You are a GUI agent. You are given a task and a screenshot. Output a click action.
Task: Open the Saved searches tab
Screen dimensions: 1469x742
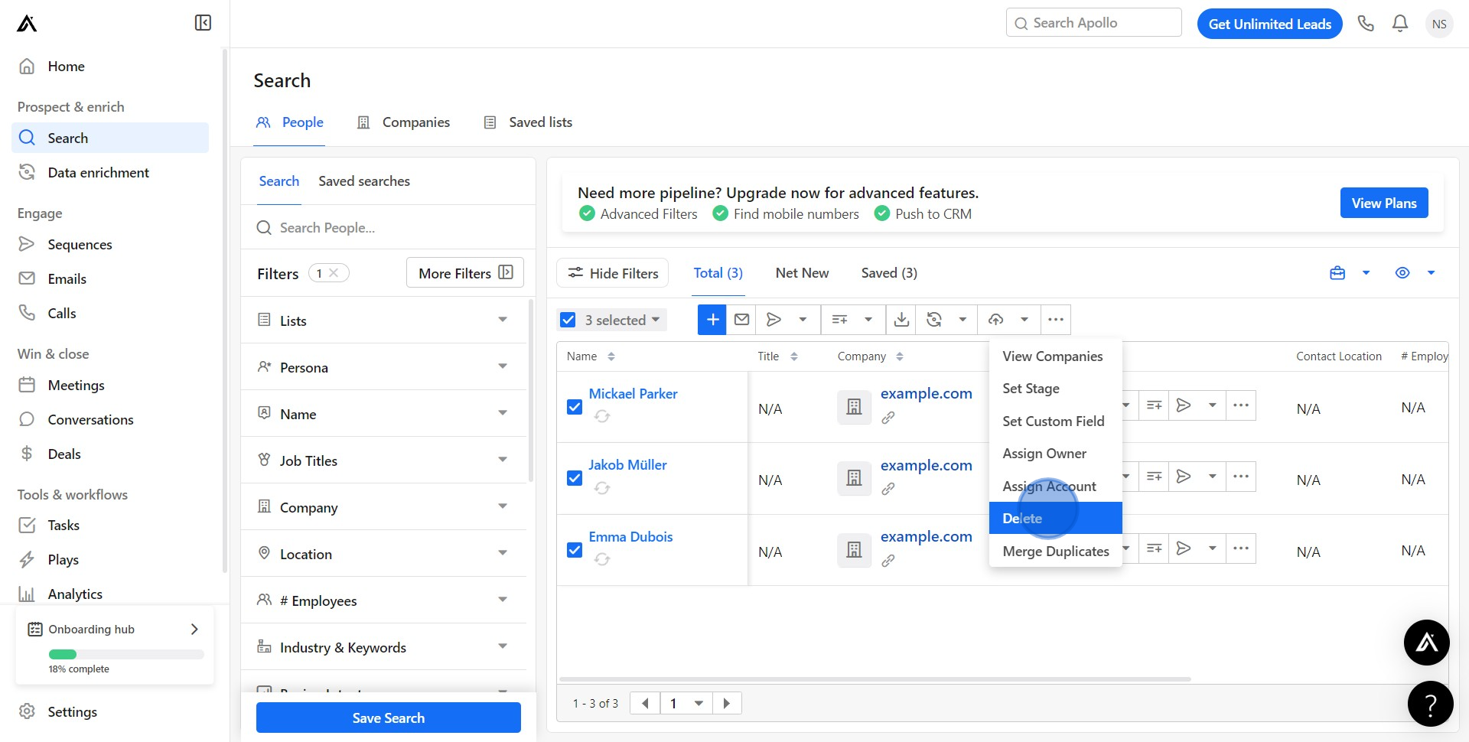[364, 181]
